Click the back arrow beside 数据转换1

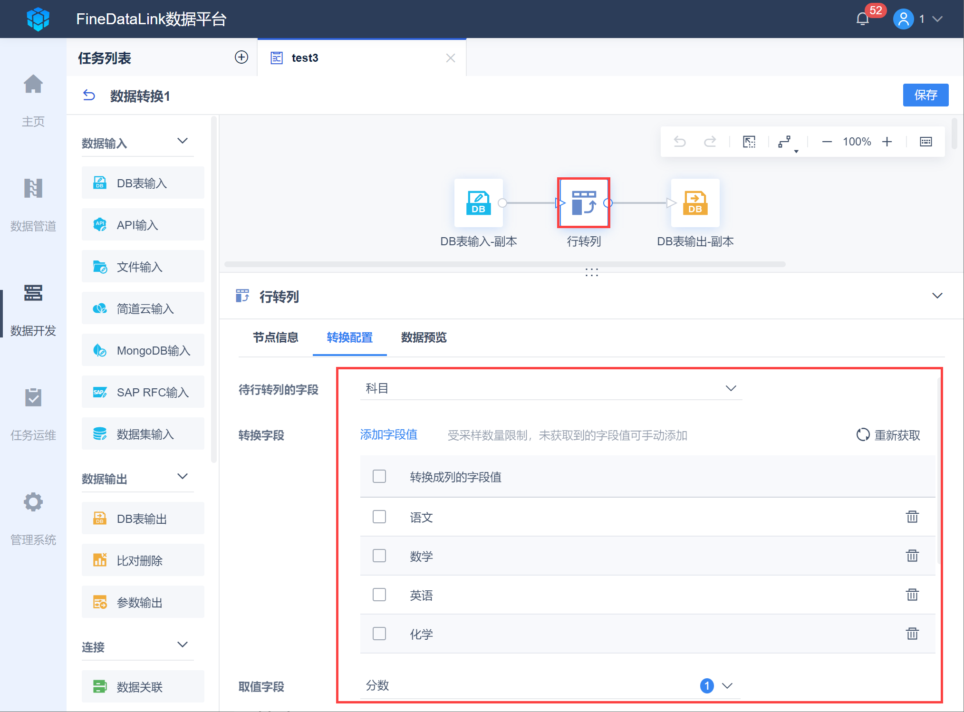coord(89,96)
